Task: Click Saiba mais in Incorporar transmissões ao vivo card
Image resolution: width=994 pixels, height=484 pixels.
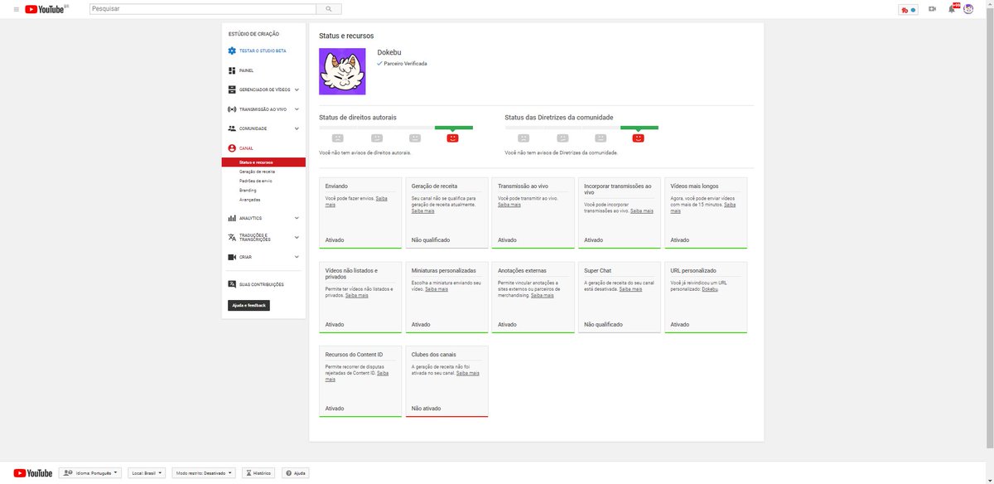Action: tap(641, 211)
